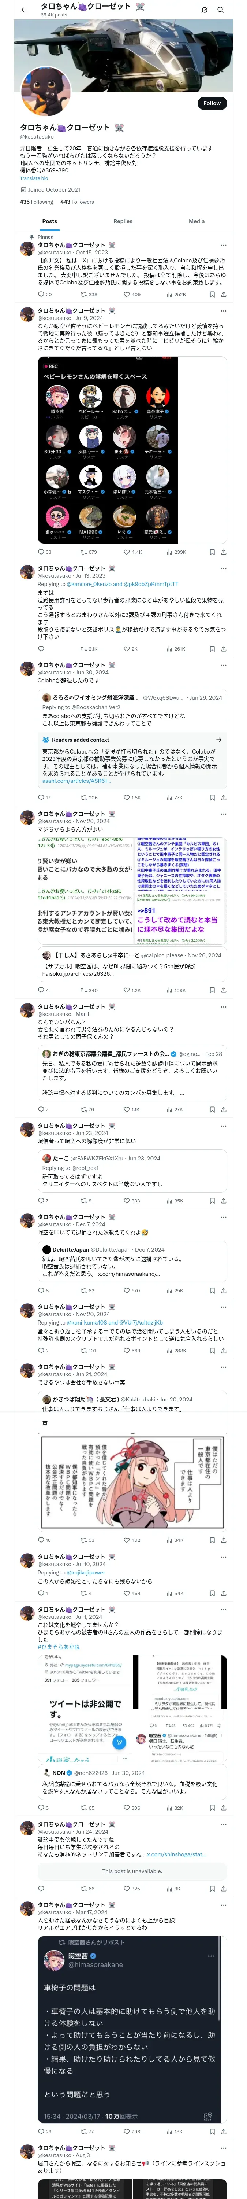The image size is (247, 2199).
Task: Open the 443 Followers list
Action: pyautogui.click(x=76, y=202)
